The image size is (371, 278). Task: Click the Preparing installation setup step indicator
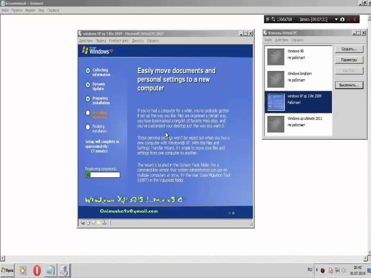point(88,99)
